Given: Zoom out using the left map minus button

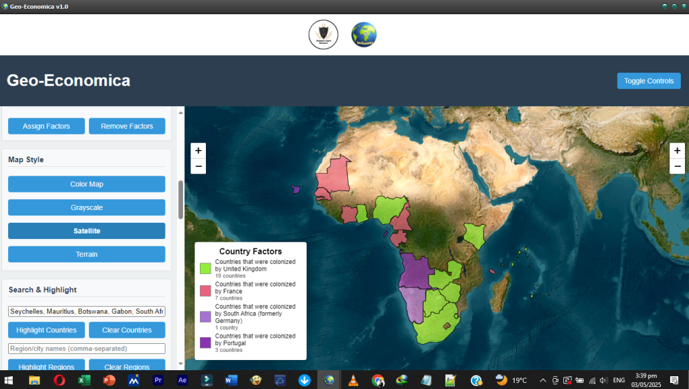Looking at the screenshot, I should 198,166.
